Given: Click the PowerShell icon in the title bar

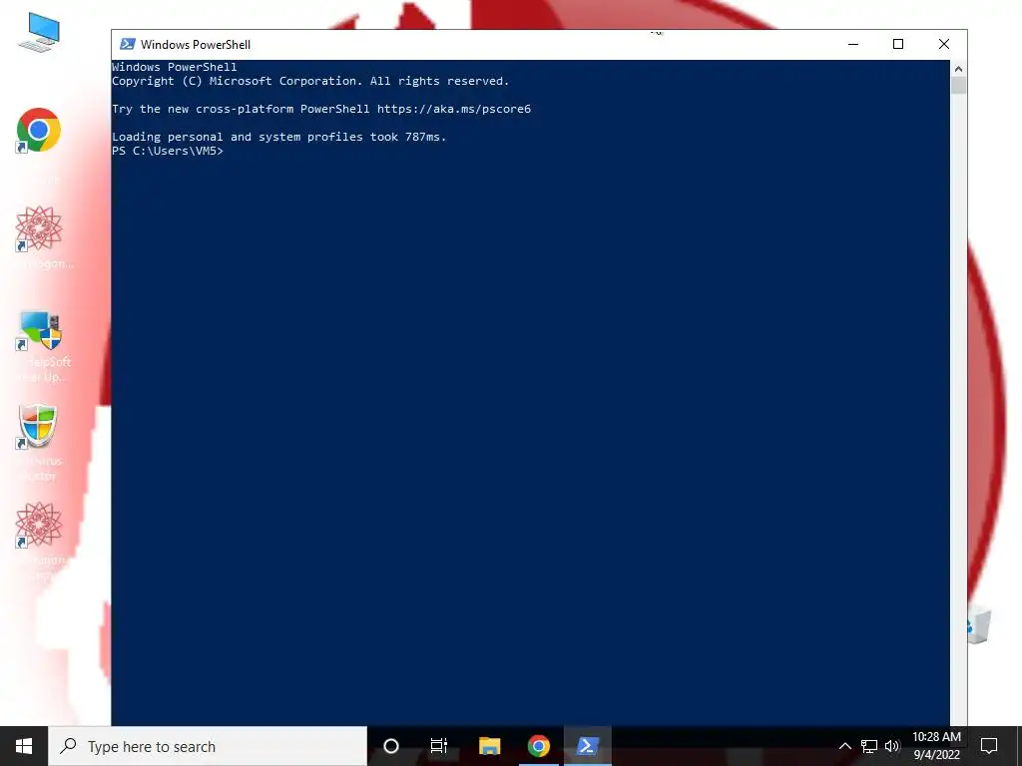Looking at the screenshot, I should click(128, 44).
